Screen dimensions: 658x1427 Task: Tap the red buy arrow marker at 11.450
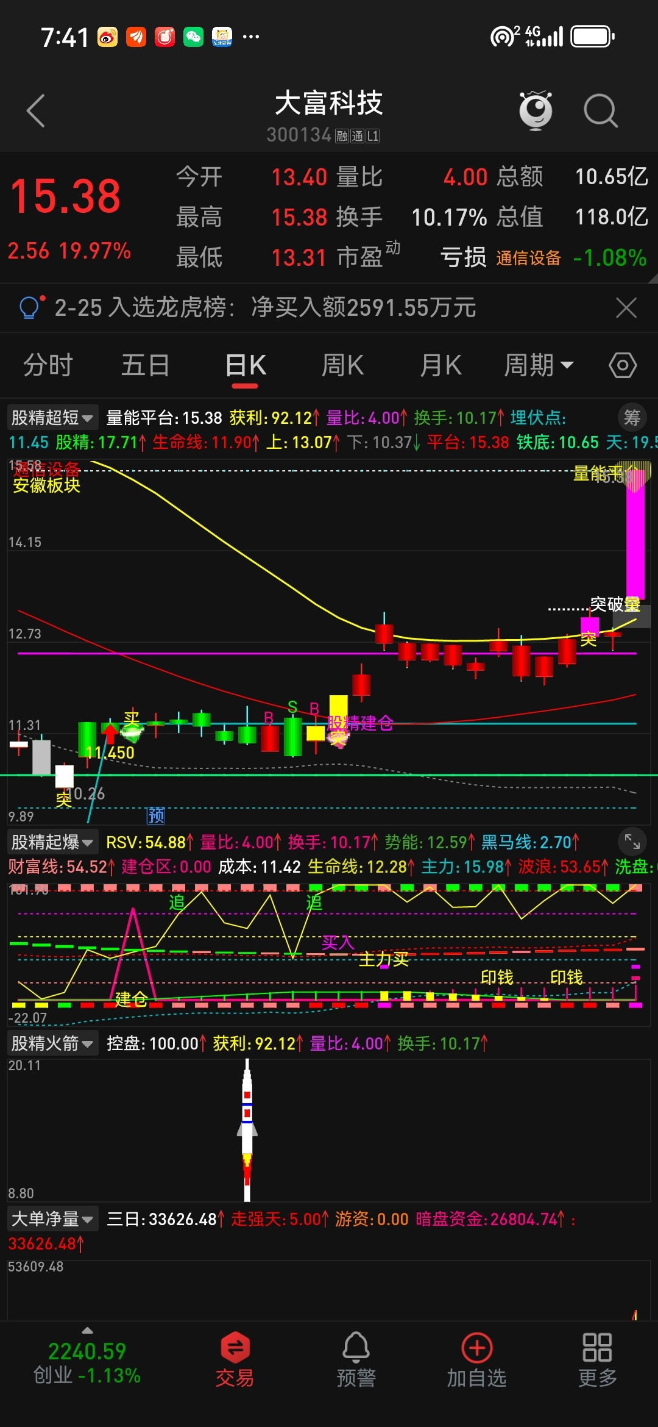(x=109, y=732)
